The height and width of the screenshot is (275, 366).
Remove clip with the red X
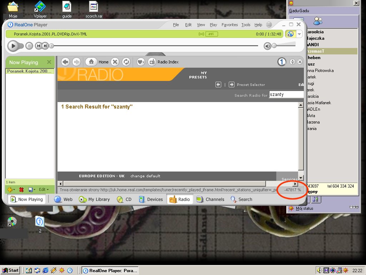(x=21, y=190)
